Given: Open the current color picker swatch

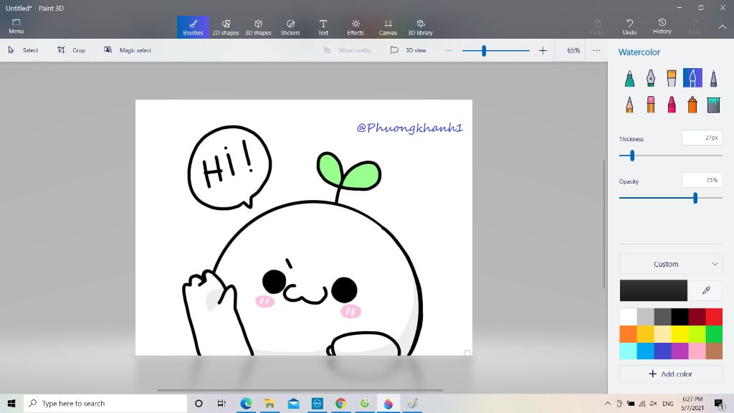Looking at the screenshot, I should click(654, 290).
